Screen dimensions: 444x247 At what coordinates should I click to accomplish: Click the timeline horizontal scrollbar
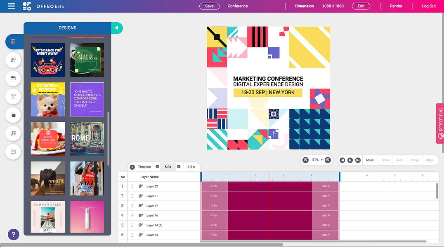tap(313, 241)
